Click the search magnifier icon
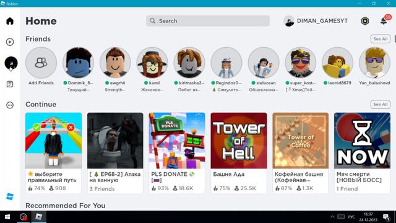The image size is (396, 223). 152,21
